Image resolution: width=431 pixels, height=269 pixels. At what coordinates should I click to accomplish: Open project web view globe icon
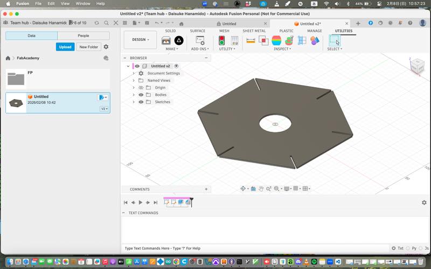tap(106, 58)
